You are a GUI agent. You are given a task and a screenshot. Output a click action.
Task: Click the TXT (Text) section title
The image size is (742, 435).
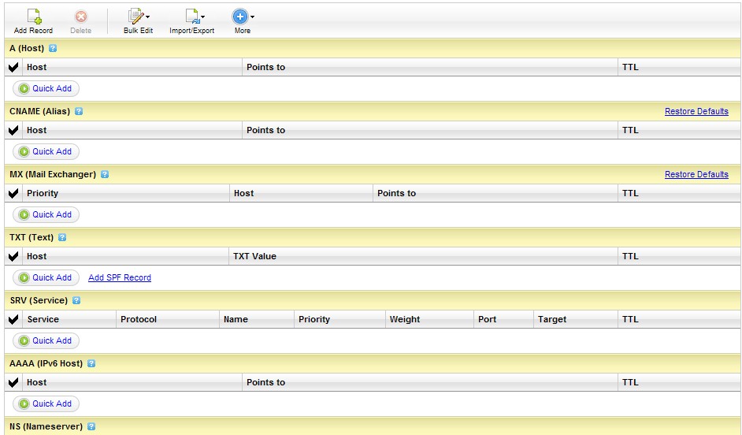32,237
